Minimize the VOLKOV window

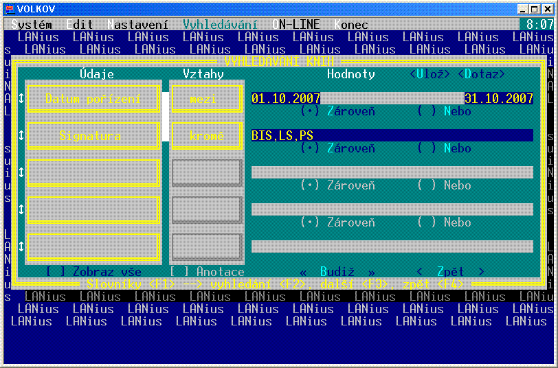point(522,9)
